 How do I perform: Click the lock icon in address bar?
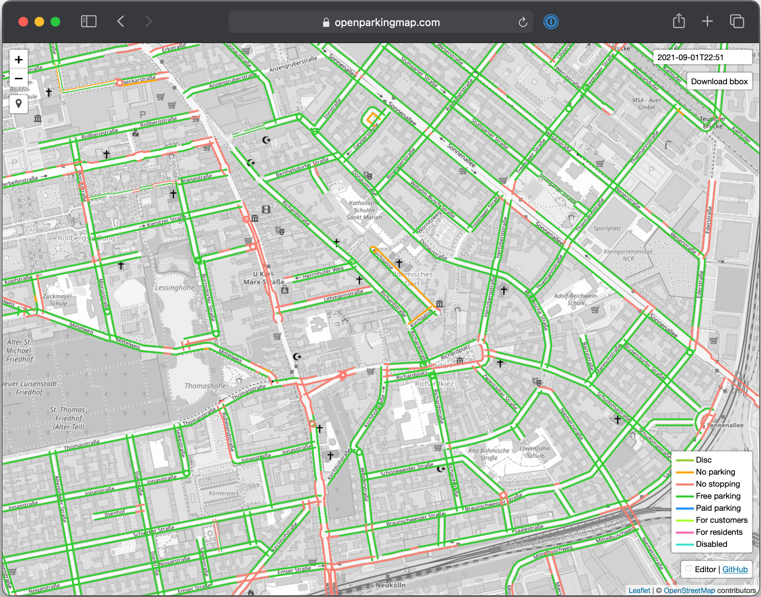(326, 22)
